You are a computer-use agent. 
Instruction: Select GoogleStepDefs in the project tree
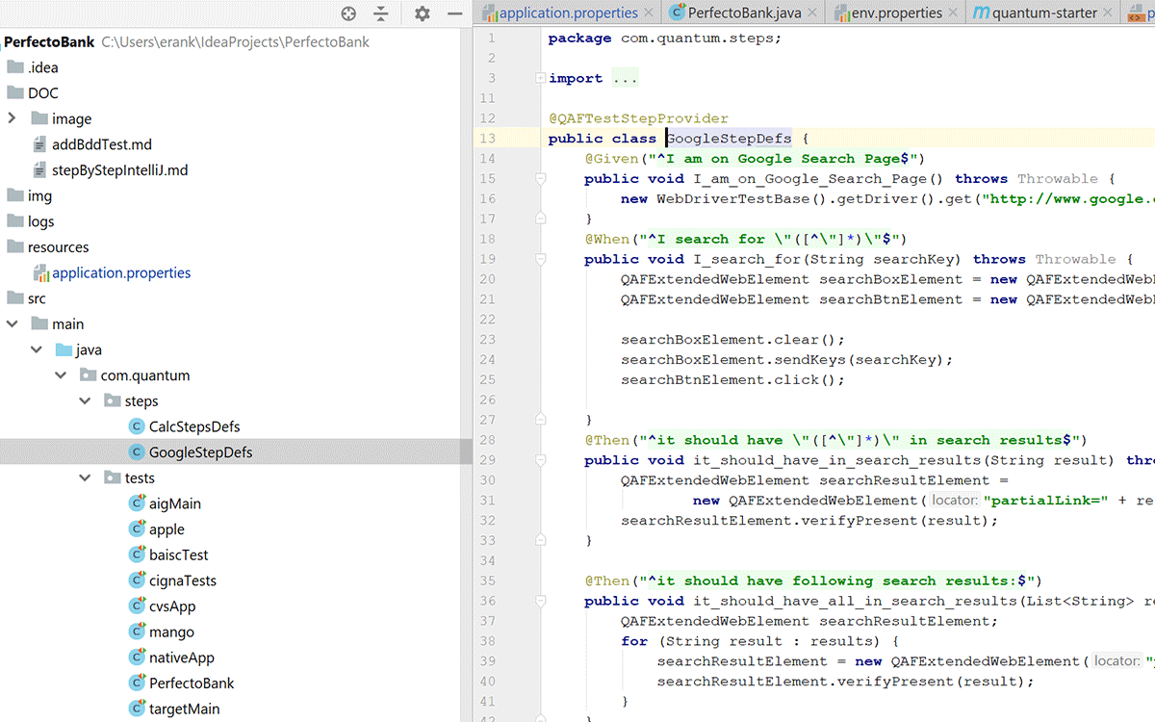(x=200, y=452)
